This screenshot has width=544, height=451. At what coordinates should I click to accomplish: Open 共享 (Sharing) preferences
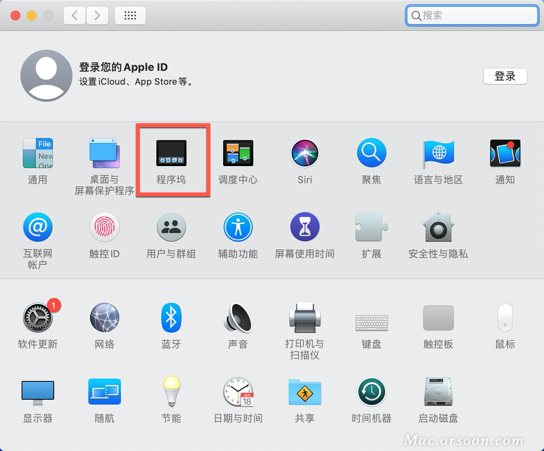click(305, 392)
